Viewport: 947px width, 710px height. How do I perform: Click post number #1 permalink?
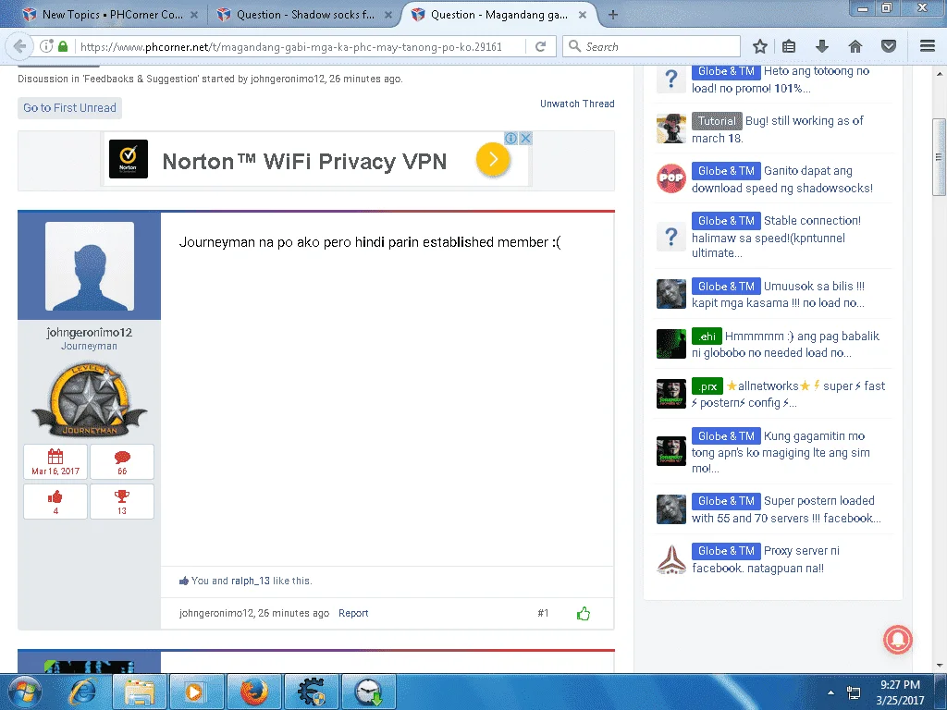pyautogui.click(x=543, y=613)
